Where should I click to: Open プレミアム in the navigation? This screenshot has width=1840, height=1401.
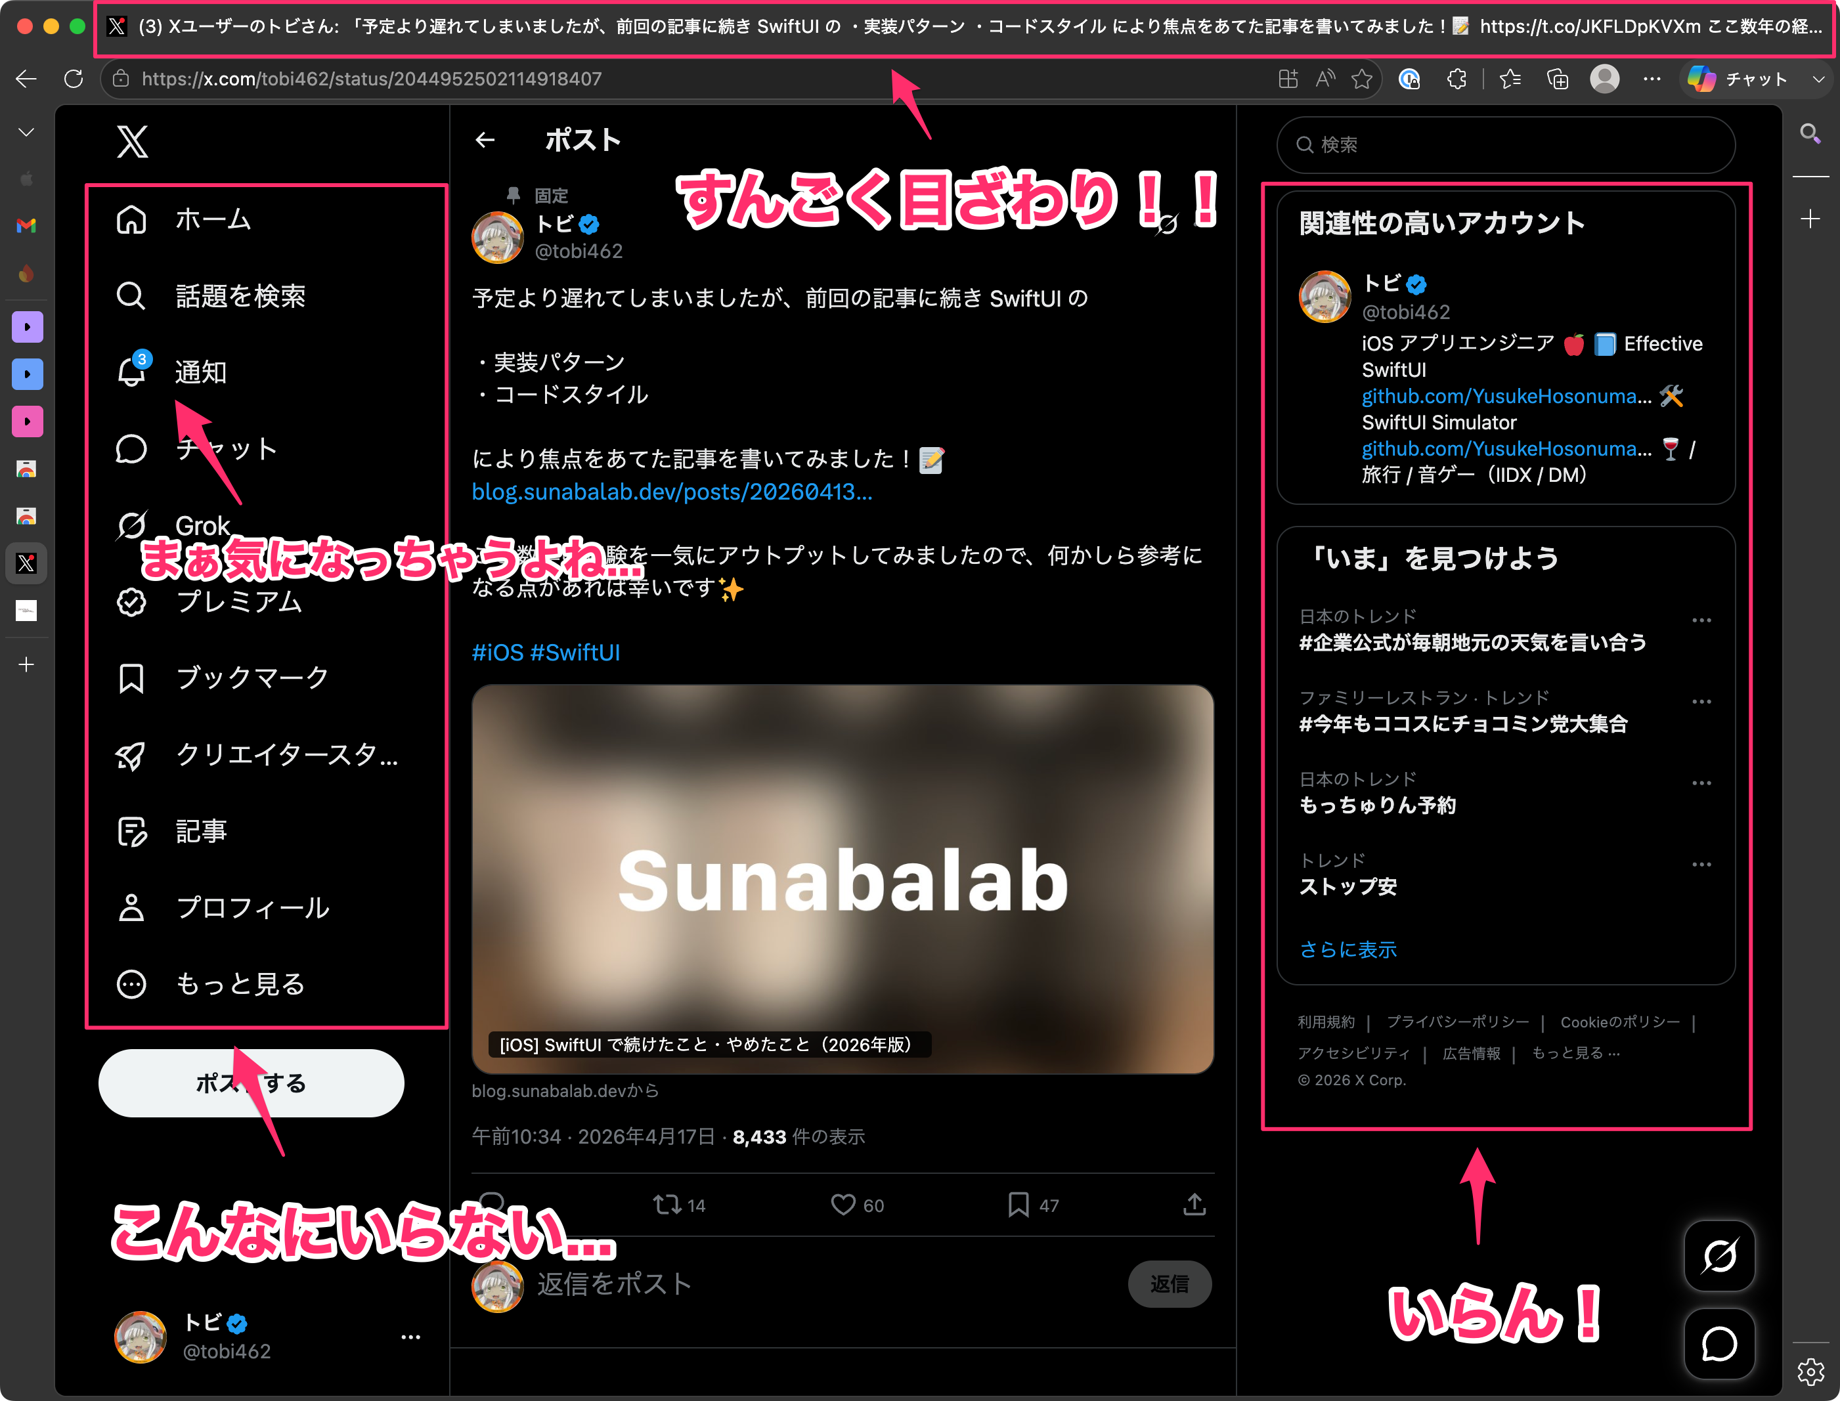[x=209, y=602]
